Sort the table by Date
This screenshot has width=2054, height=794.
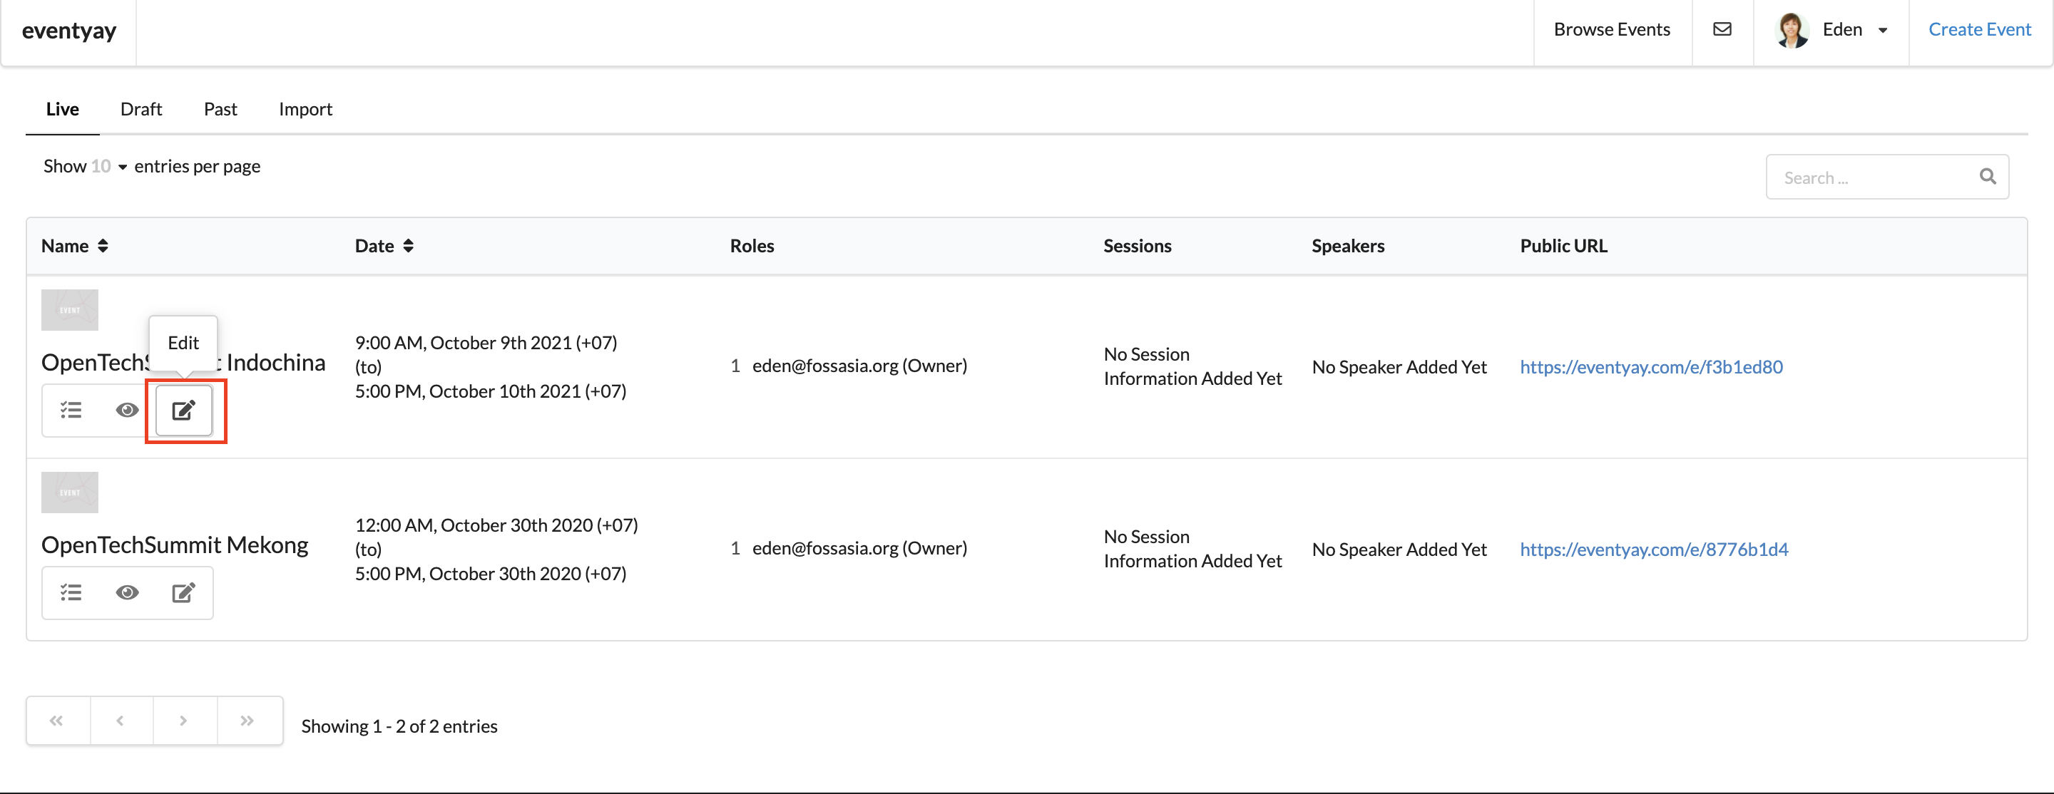pos(384,247)
